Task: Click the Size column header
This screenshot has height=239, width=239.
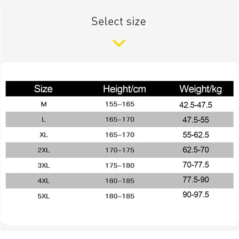Action: click(x=43, y=89)
